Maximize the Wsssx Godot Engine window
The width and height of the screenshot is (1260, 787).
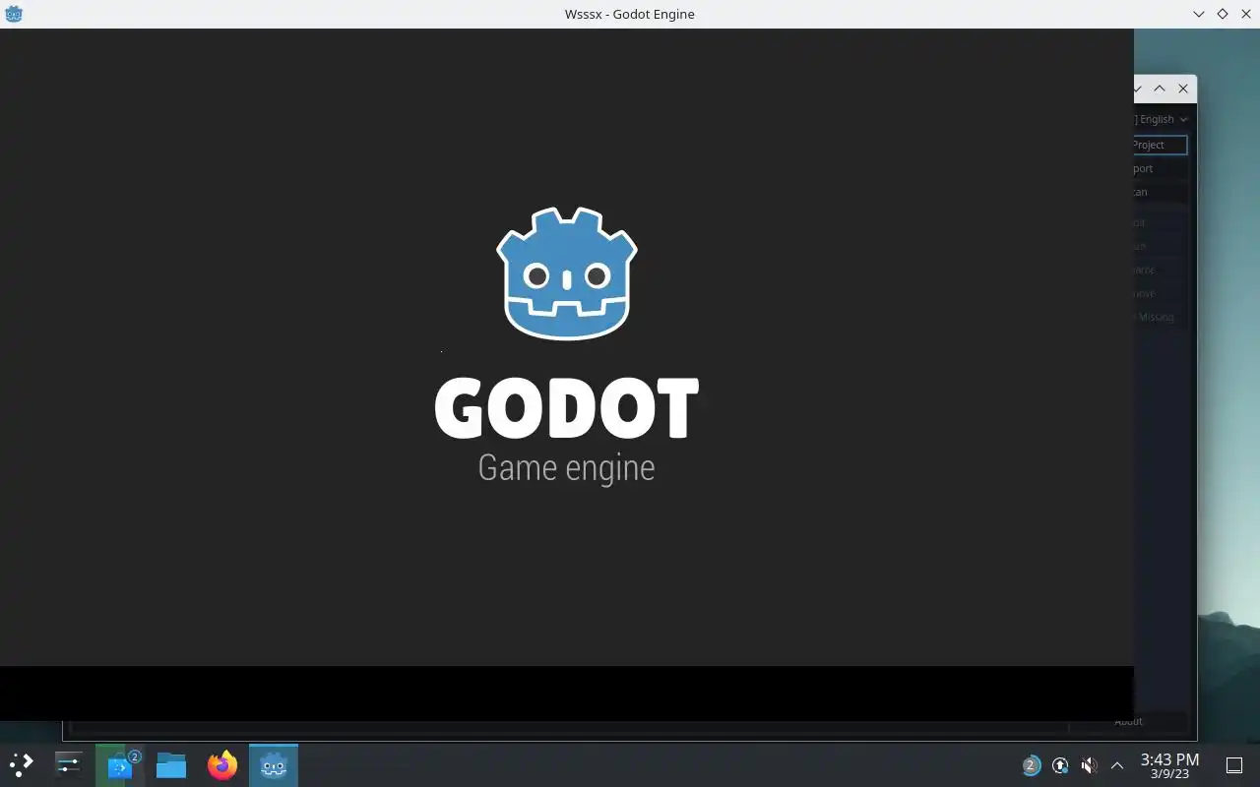coord(1223,14)
